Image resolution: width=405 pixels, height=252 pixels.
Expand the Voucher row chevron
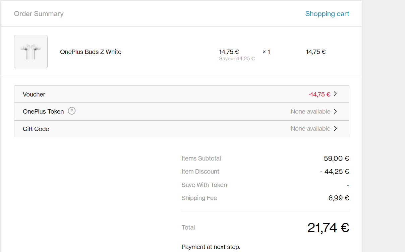point(335,94)
